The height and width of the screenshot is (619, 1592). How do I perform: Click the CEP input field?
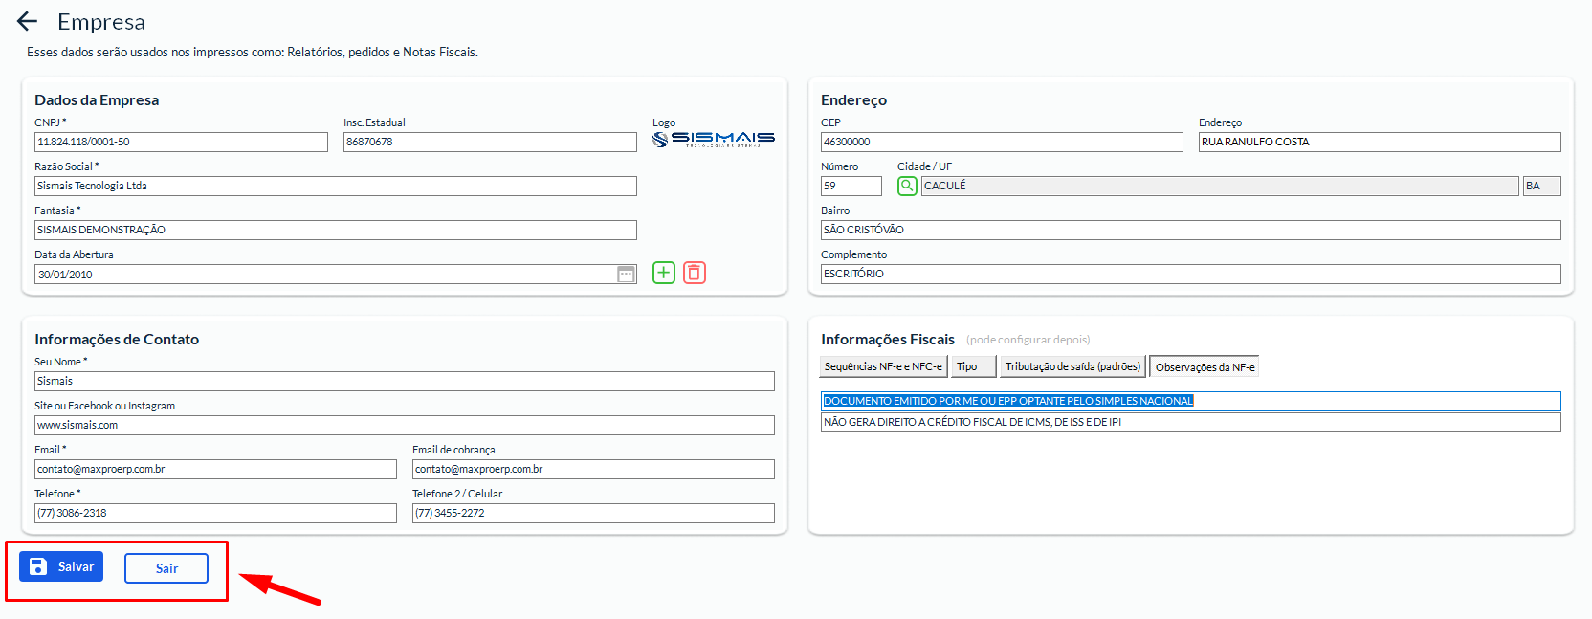[x=1001, y=142]
